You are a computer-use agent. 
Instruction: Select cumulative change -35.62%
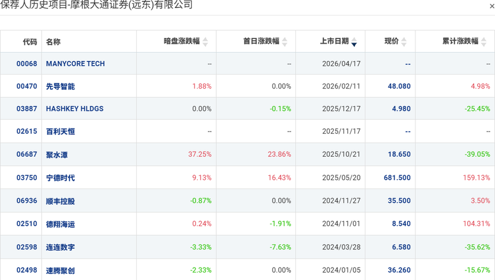point(477,247)
